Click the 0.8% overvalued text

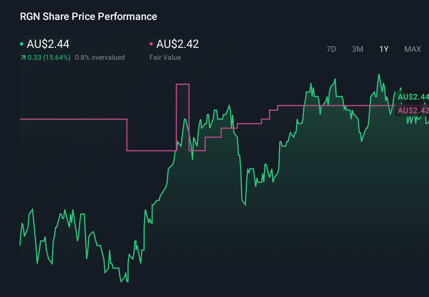point(100,57)
